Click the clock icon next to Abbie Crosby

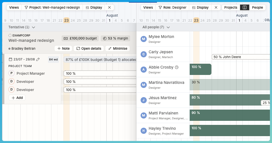coord(176,67)
